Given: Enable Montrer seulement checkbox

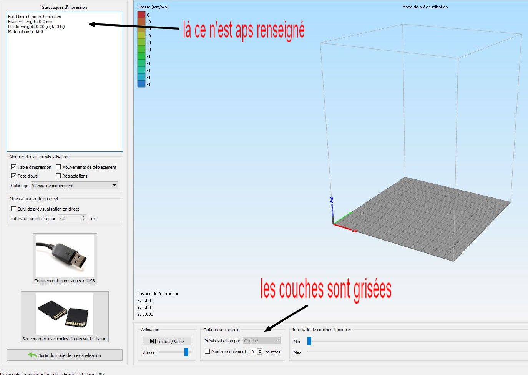Looking at the screenshot, I should tap(208, 352).
